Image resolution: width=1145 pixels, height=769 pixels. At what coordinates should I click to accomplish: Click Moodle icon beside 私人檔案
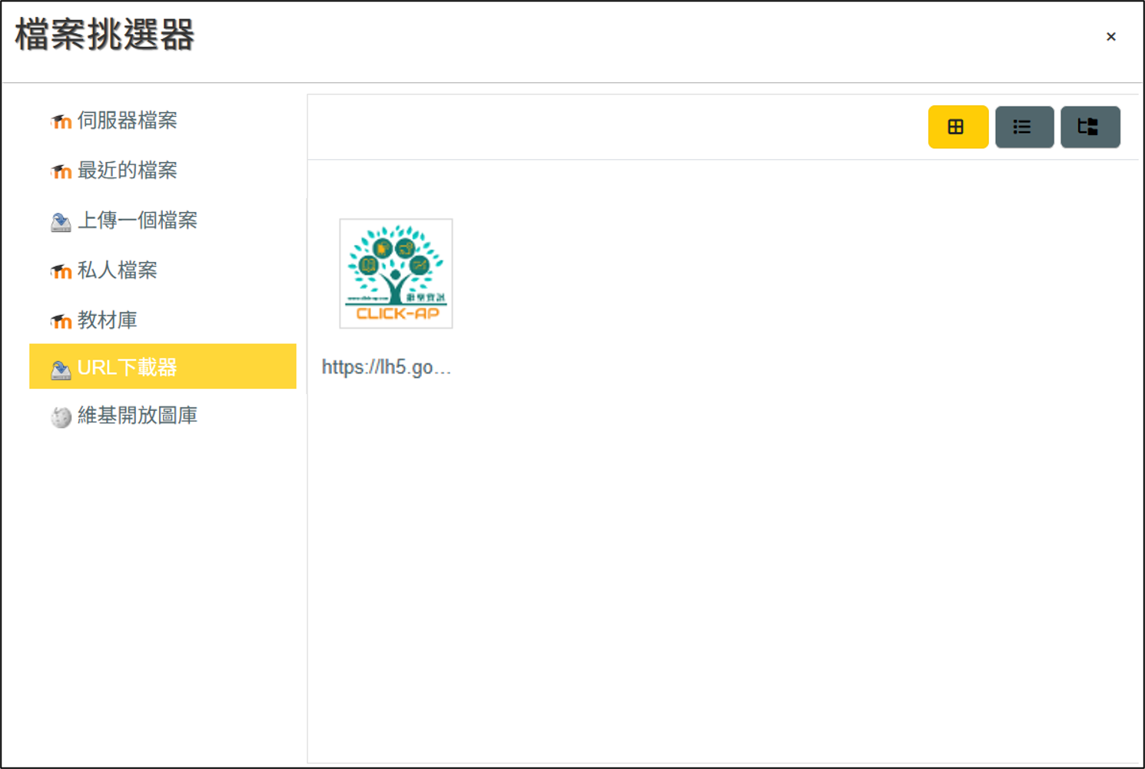61,271
